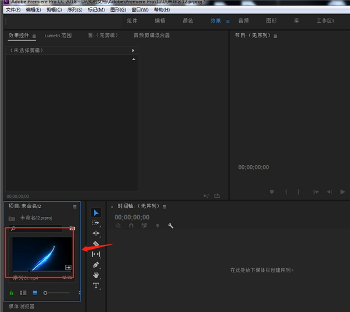
Task: Open the 序列(S) menu
Action: point(74,10)
